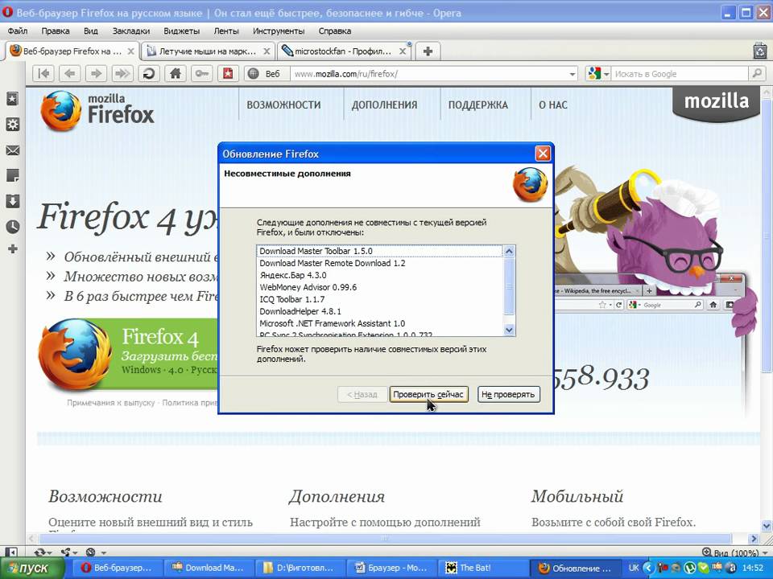Select 'Download Master Toolbar 1.5.0' list row

(379, 251)
